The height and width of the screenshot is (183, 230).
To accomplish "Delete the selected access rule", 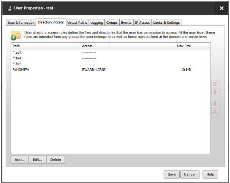I will pyautogui.click(x=56, y=160).
